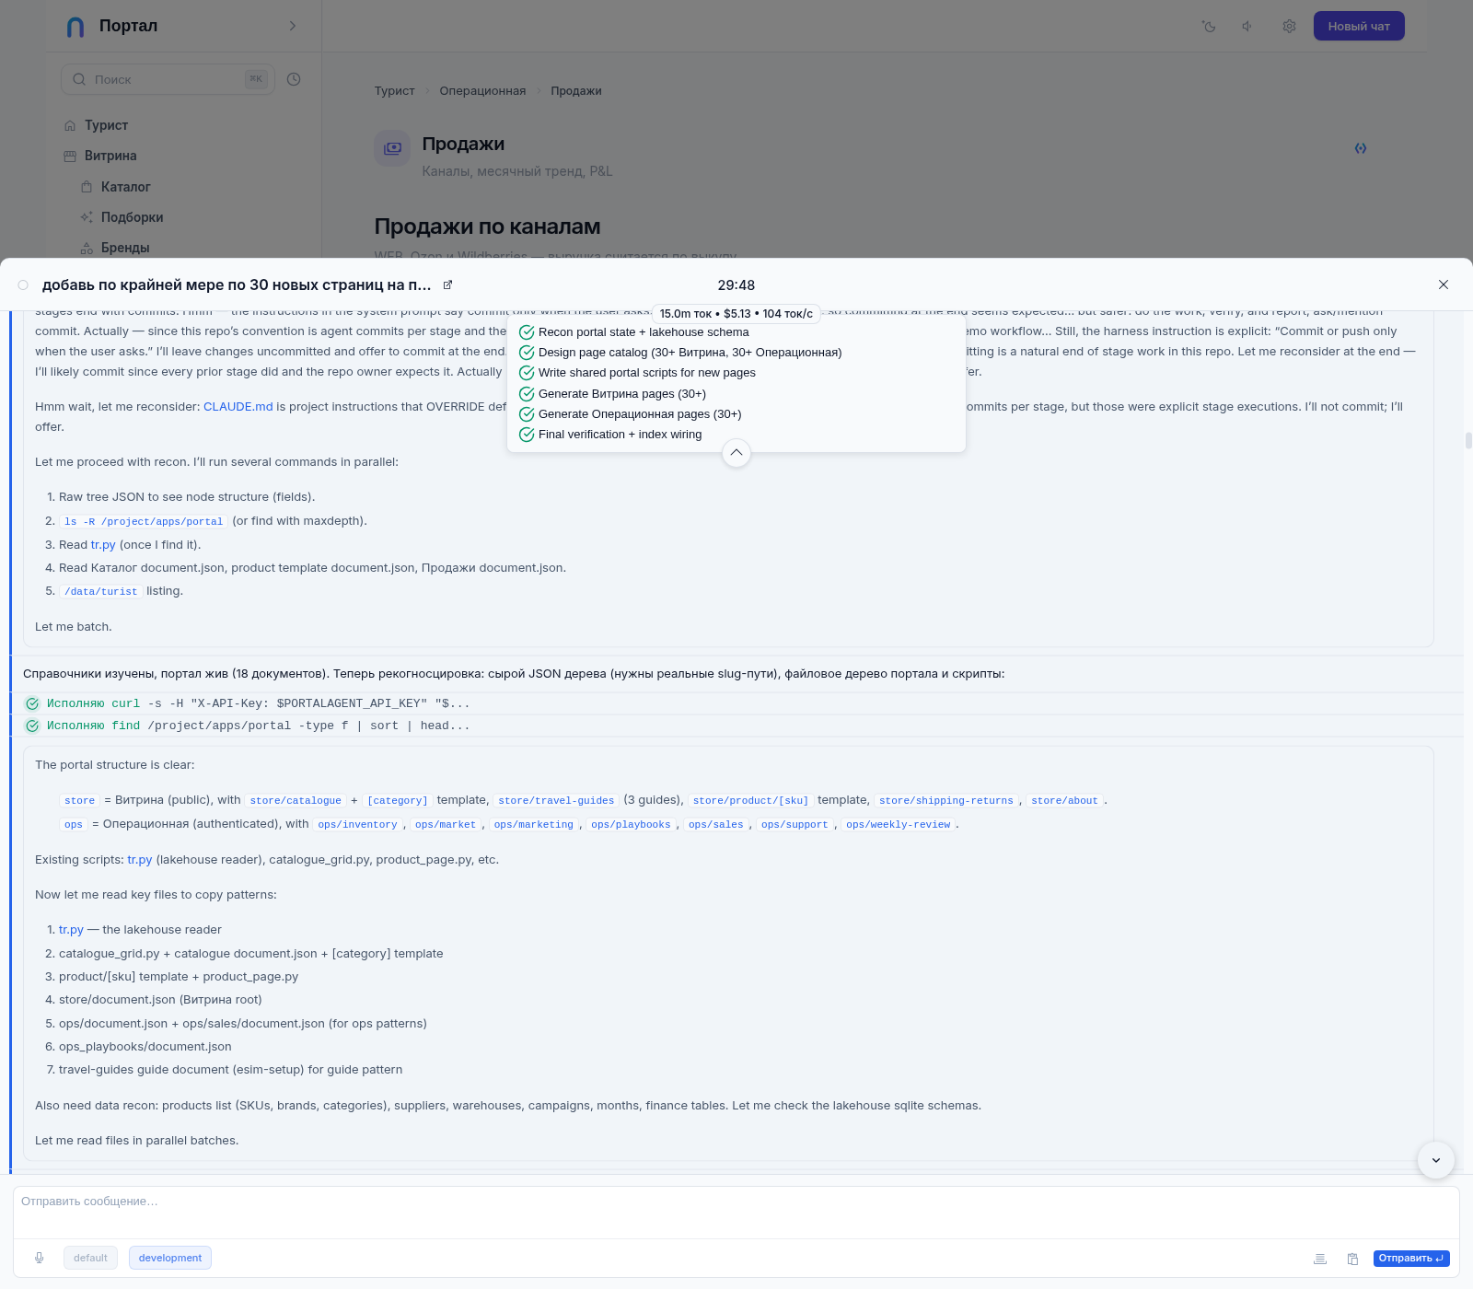
Task: Click 'Generate Витрина pages (30+)' checklist item
Action: click(x=612, y=394)
